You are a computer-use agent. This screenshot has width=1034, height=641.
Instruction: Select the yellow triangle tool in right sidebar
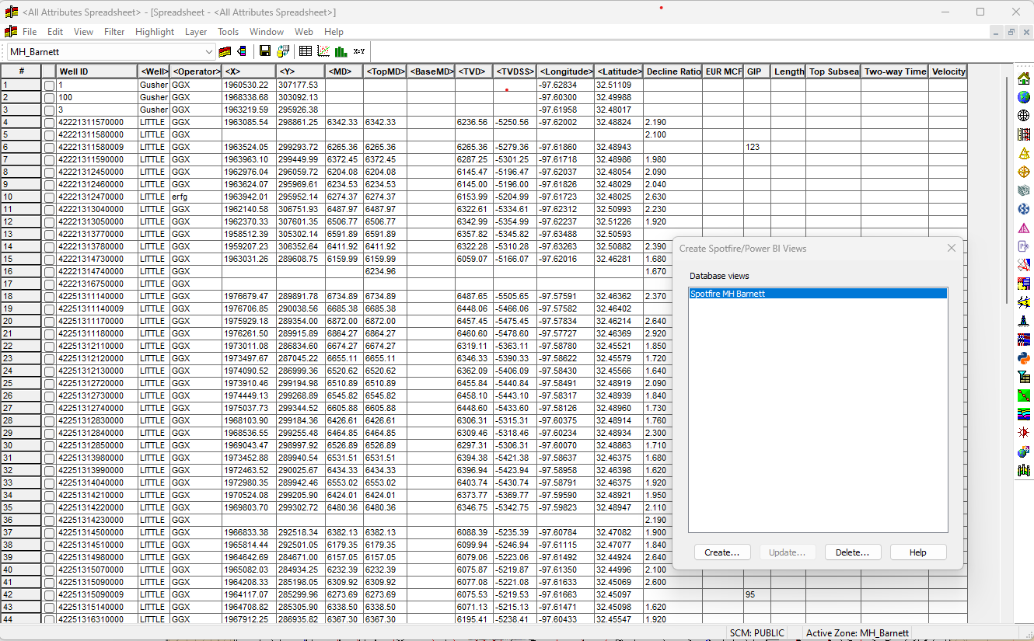pos(1024,152)
